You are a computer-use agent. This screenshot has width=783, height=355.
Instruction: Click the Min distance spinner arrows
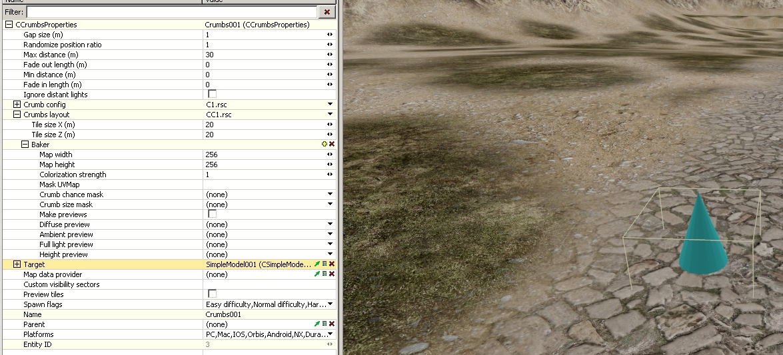click(x=330, y=75)
